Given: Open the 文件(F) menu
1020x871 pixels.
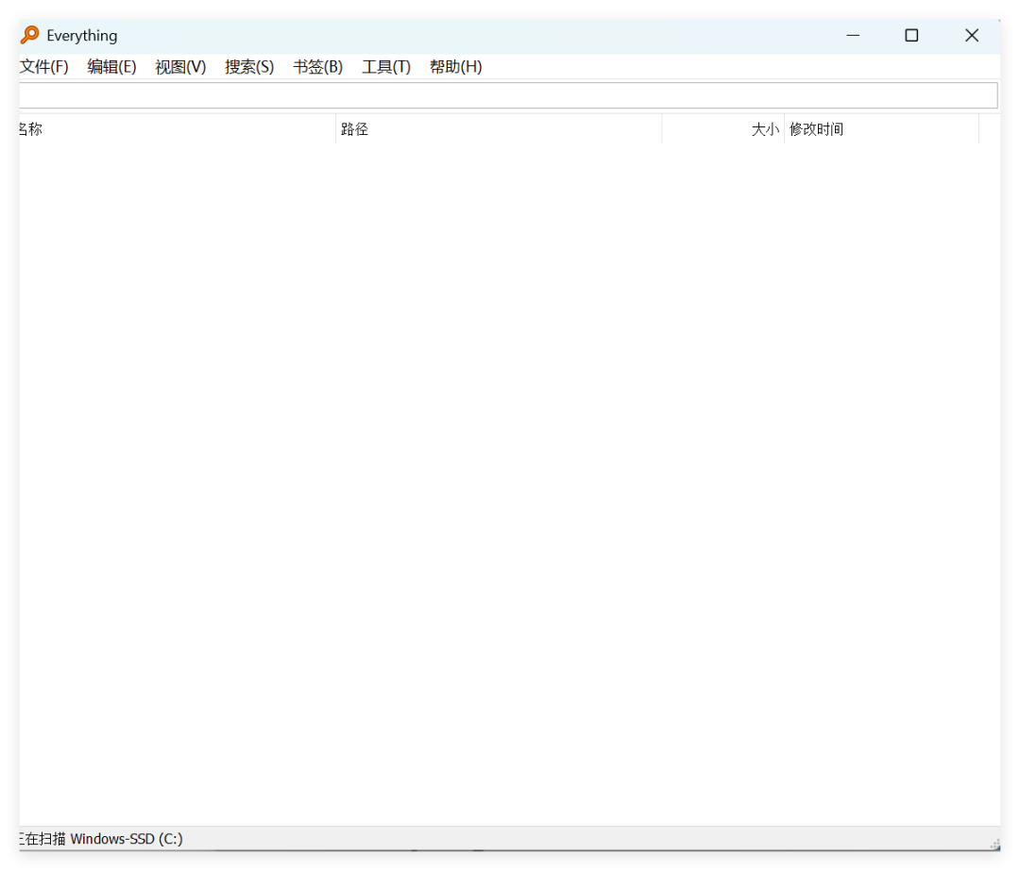Looking at the screenshot, I should coord(44,67).
